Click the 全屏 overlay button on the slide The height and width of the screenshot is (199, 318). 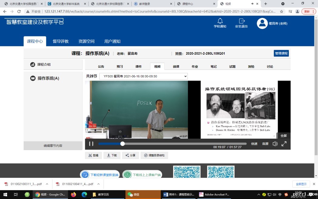point(283,136)
